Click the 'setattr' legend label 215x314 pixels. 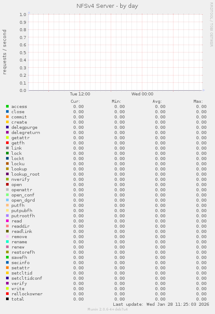[x=20, y=268]
